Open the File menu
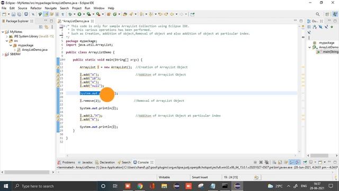 (x=4, y=8)
